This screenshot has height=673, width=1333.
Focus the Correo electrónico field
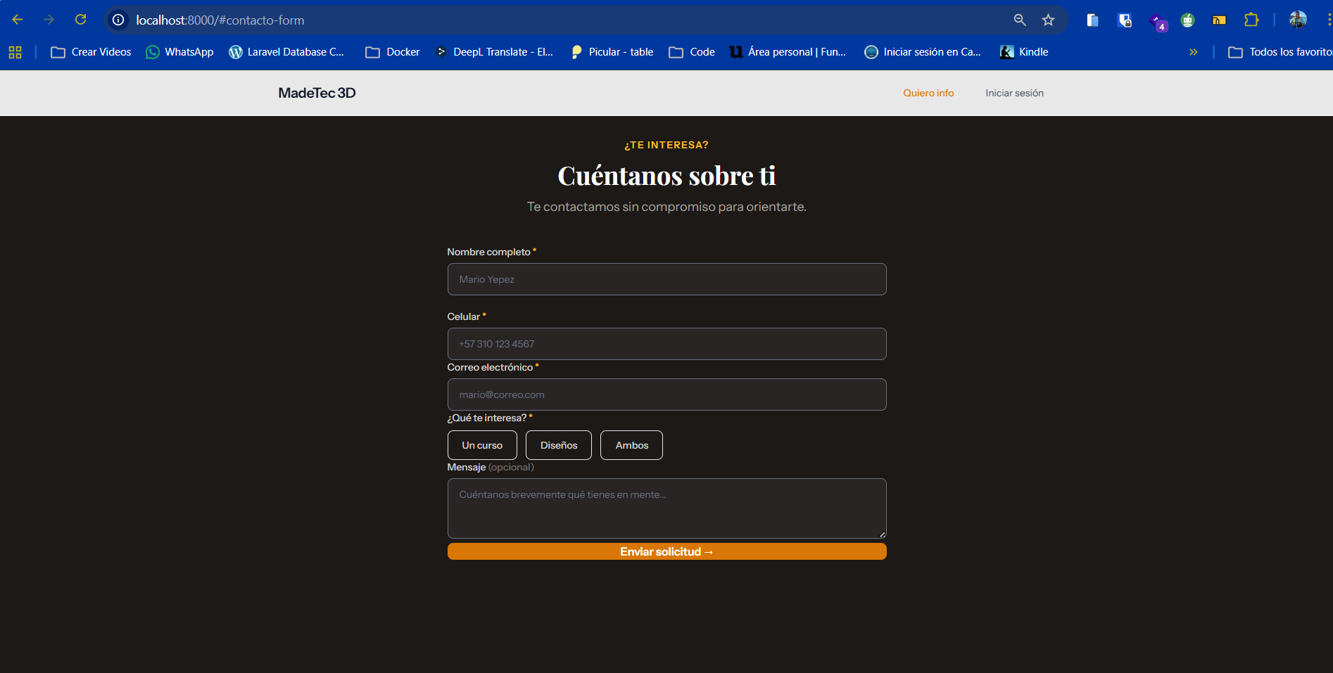pos(666,395)
